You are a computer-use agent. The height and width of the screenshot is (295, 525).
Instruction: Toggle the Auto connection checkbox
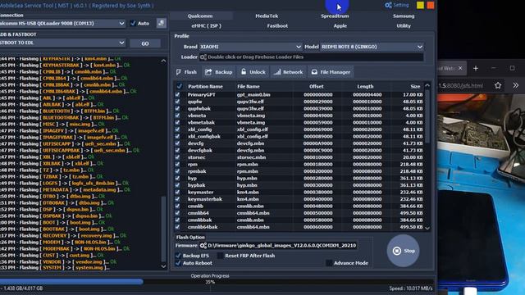click(x=133, y=23)
